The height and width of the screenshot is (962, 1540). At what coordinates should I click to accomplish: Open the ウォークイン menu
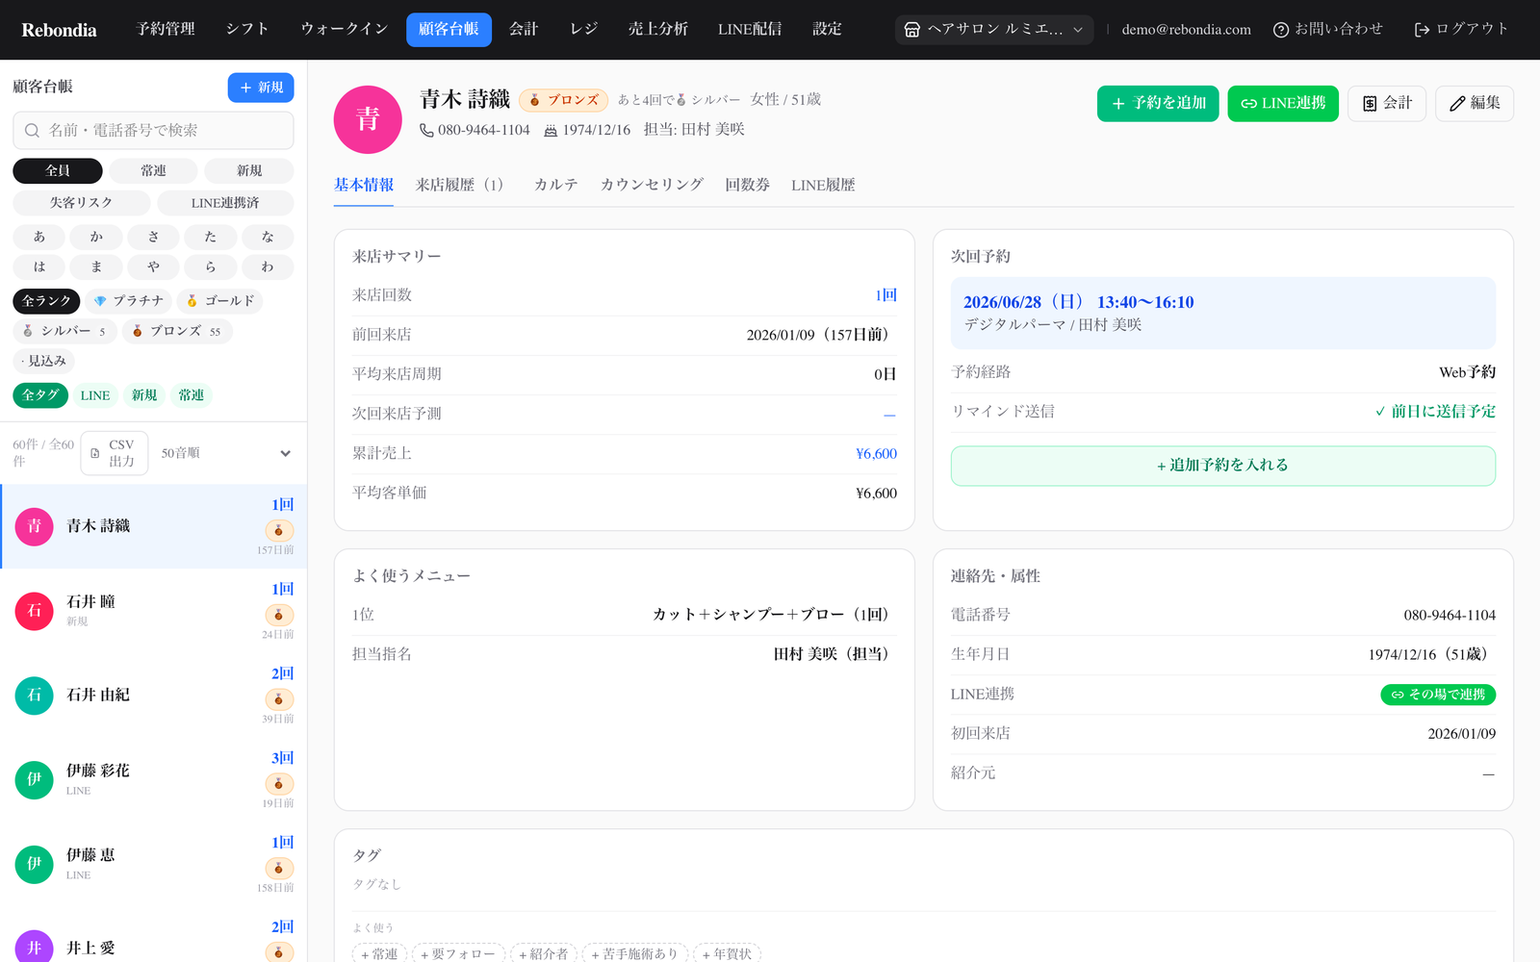tap(344, 29)
